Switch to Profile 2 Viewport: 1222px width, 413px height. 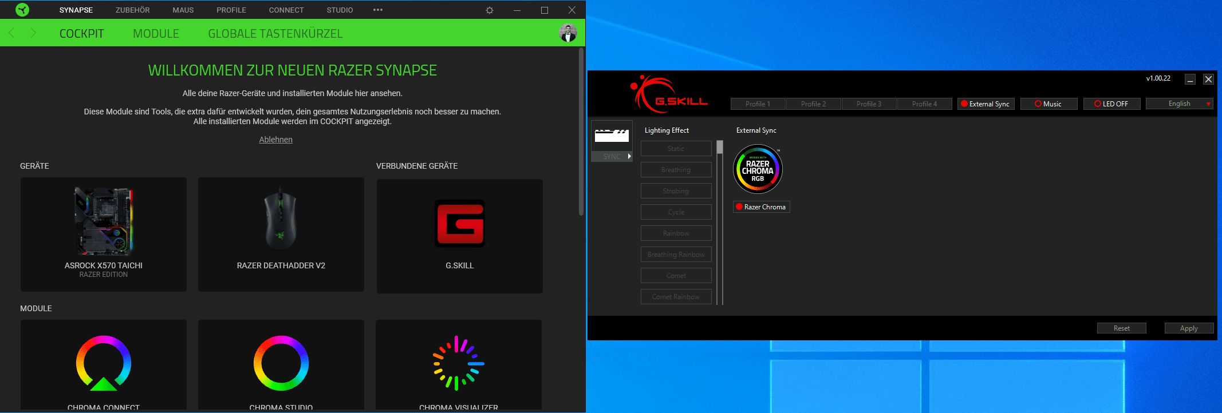coord(813,104)
